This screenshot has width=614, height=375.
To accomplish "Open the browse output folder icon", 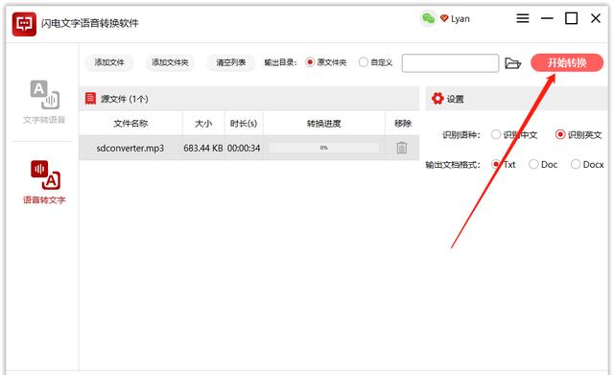I will tap(512, 63).
